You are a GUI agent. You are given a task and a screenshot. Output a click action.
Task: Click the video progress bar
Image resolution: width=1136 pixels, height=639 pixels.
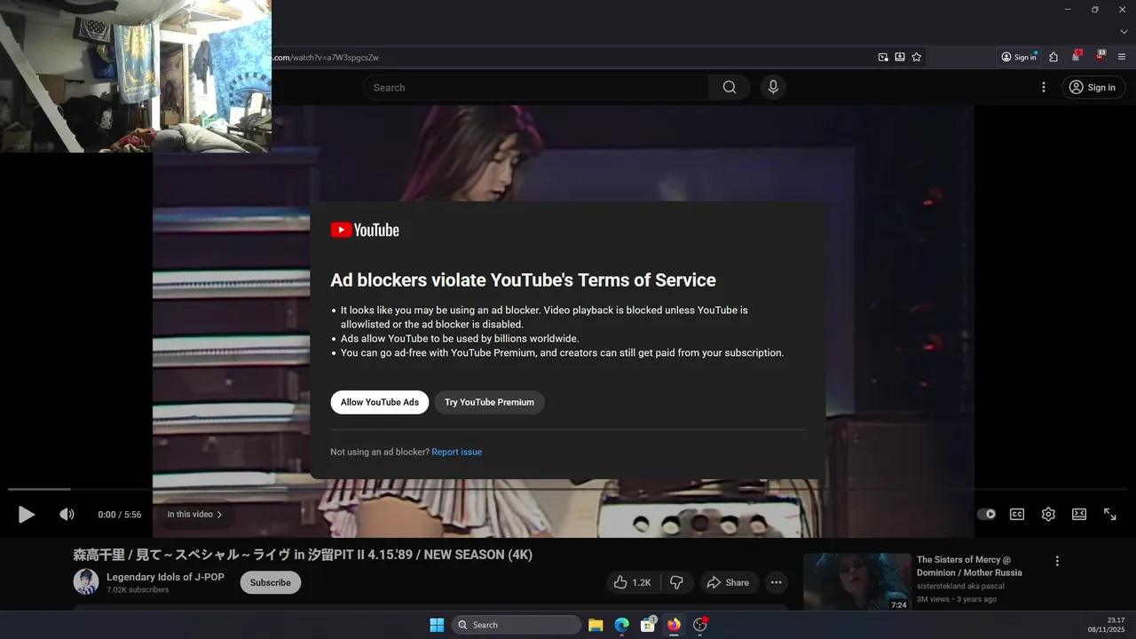[568, 489]
